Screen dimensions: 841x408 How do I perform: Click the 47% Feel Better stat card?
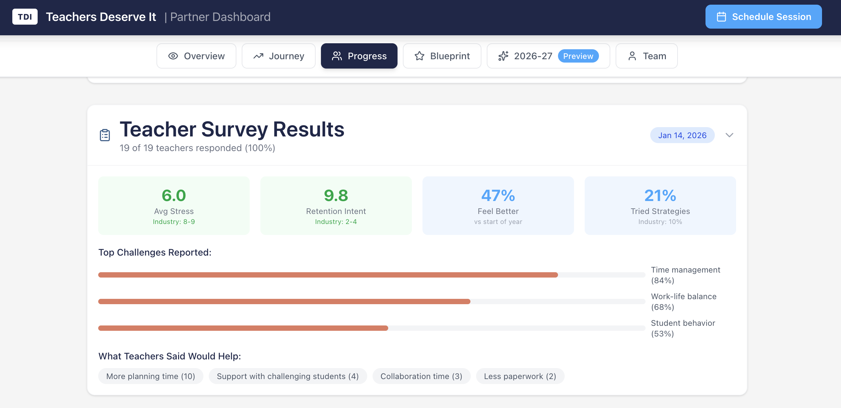[x=498, y=205]
